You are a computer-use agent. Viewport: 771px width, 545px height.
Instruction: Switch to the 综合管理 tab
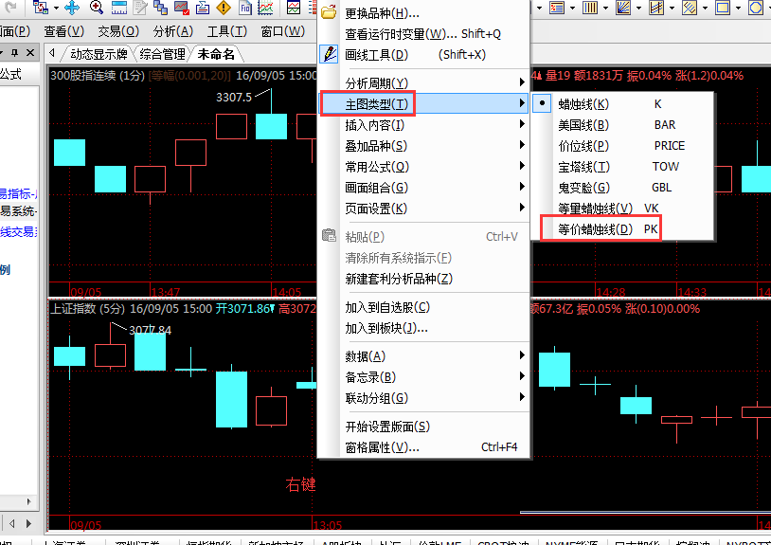click(x=162, y=54)
